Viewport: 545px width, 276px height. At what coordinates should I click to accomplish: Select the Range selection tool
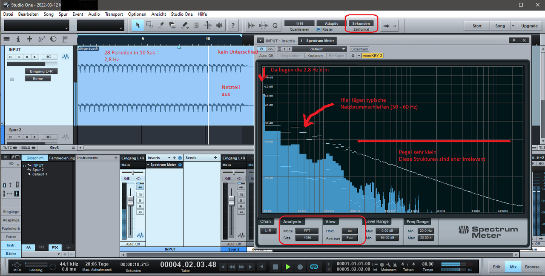click(x=149, y=25)
